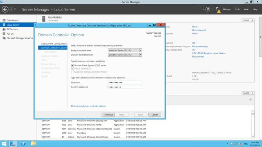Click the events list vertical scrollbar
This screenshot has width=262, height=147.
(253, 124)
